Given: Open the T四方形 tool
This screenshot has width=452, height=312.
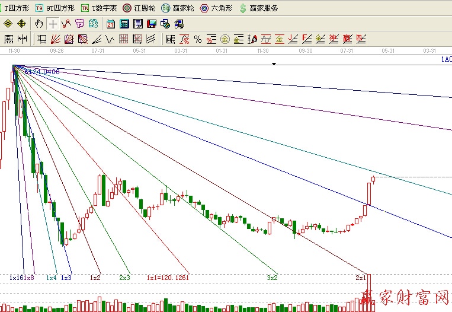Looking at the screenshot, I should [17, 8].
